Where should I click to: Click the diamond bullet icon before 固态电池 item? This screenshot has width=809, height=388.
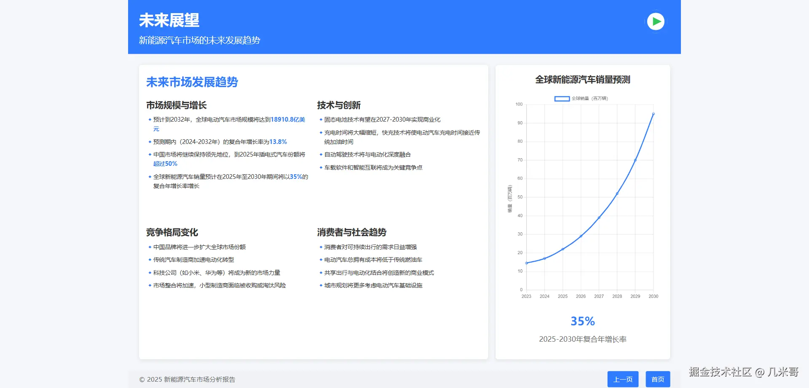(320, 120)
